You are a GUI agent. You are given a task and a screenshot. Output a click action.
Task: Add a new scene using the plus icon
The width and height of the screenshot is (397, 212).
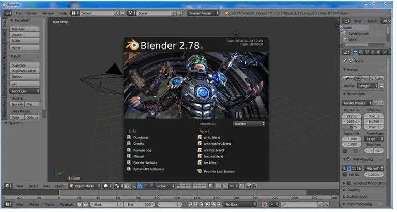point(174,13)
